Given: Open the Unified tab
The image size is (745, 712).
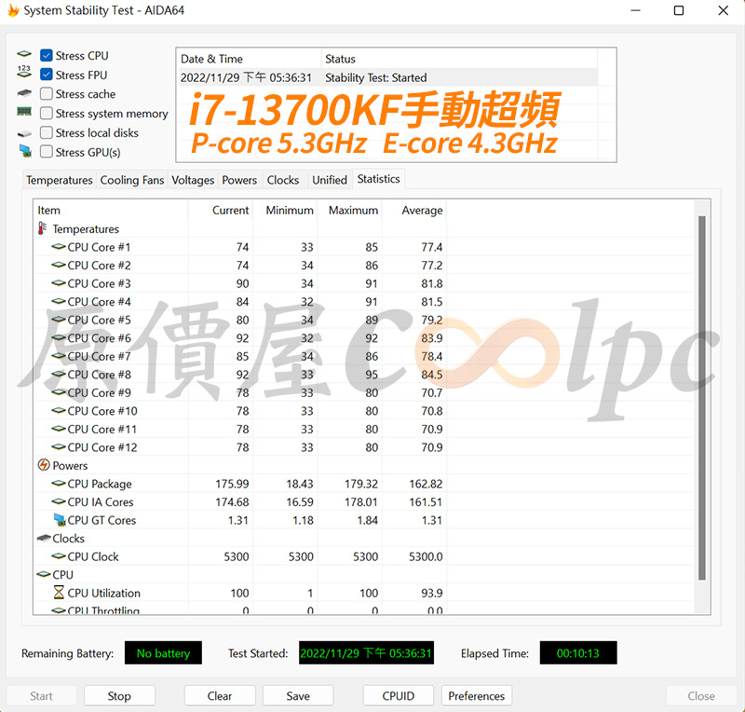Looking at the screenshot, I should 330,180.
